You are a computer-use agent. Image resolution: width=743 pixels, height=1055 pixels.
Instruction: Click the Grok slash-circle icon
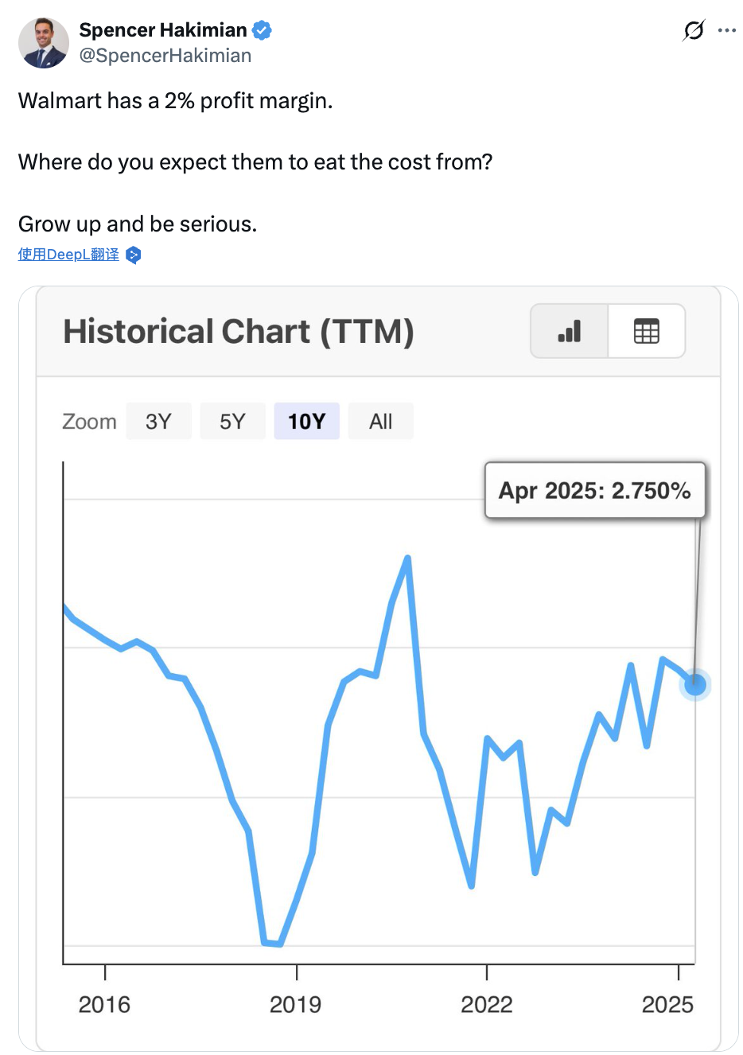click(x=693, y=31)
